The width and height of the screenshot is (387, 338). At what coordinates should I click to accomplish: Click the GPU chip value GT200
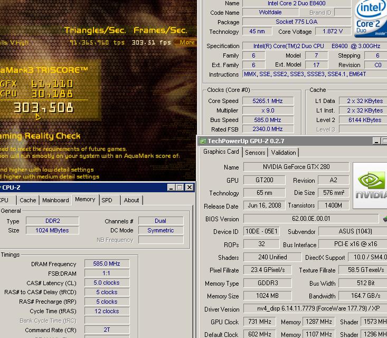point(265,180)
